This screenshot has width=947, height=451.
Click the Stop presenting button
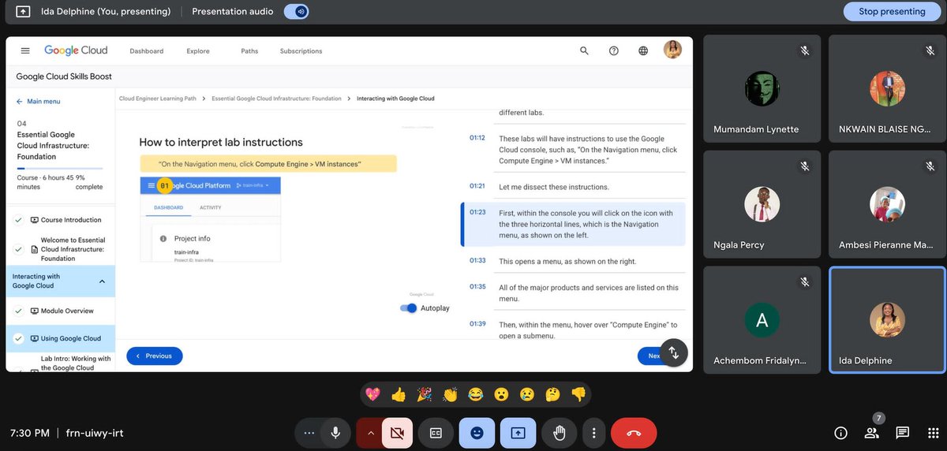point(892,12)
